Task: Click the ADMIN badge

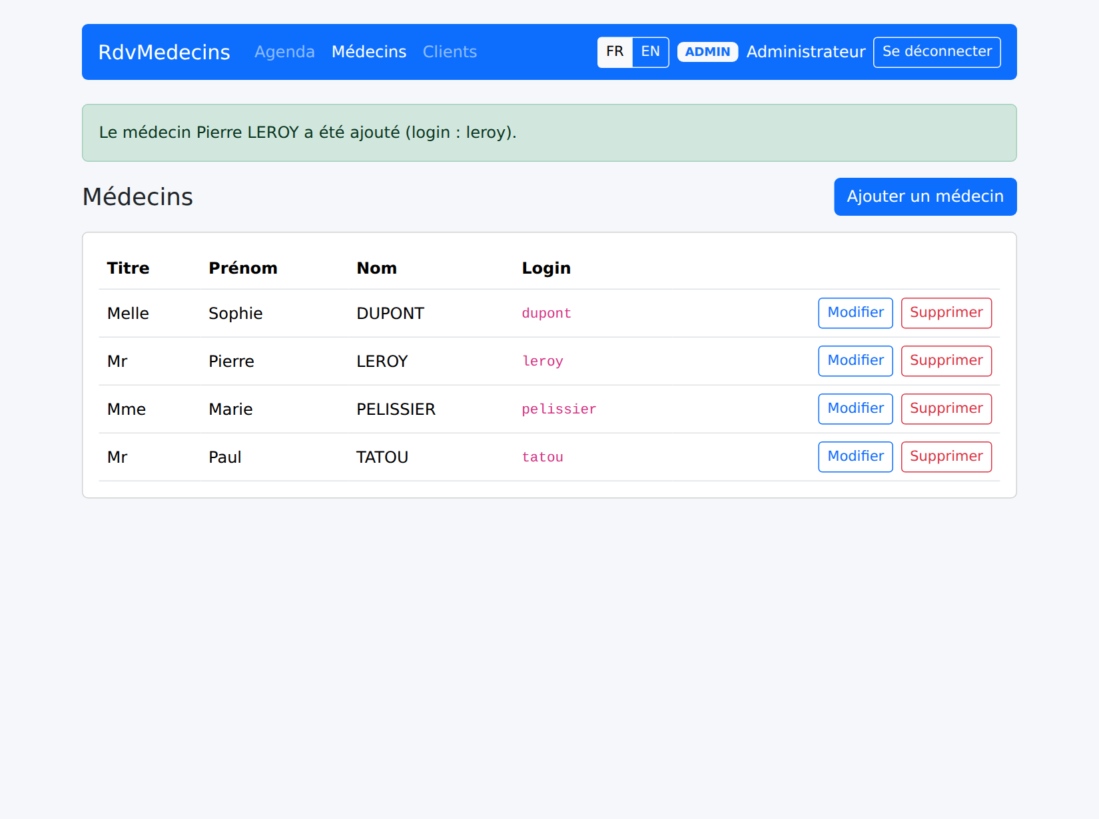Action: coord(707,52)
